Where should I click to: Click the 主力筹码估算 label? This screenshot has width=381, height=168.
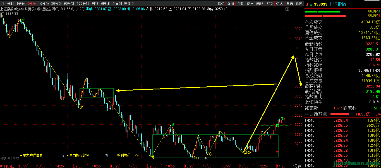(x=33, y=155)
